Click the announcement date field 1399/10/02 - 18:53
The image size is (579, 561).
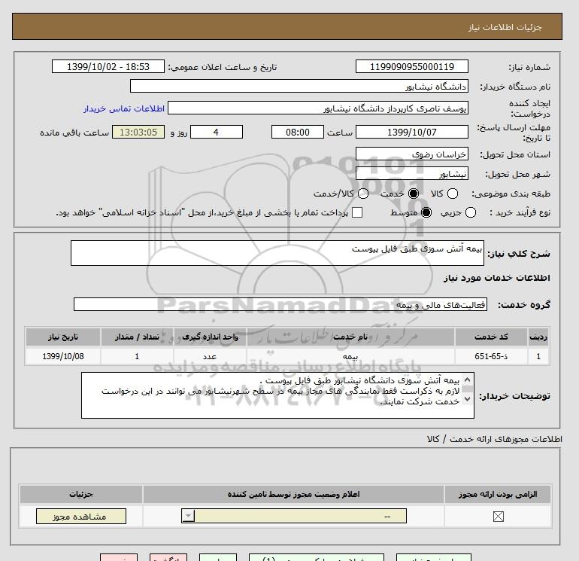coord(108,66)
